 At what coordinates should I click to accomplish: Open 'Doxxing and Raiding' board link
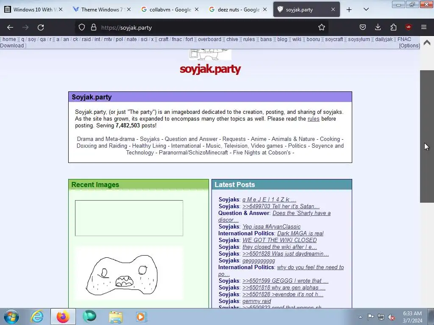click(102, 146)
